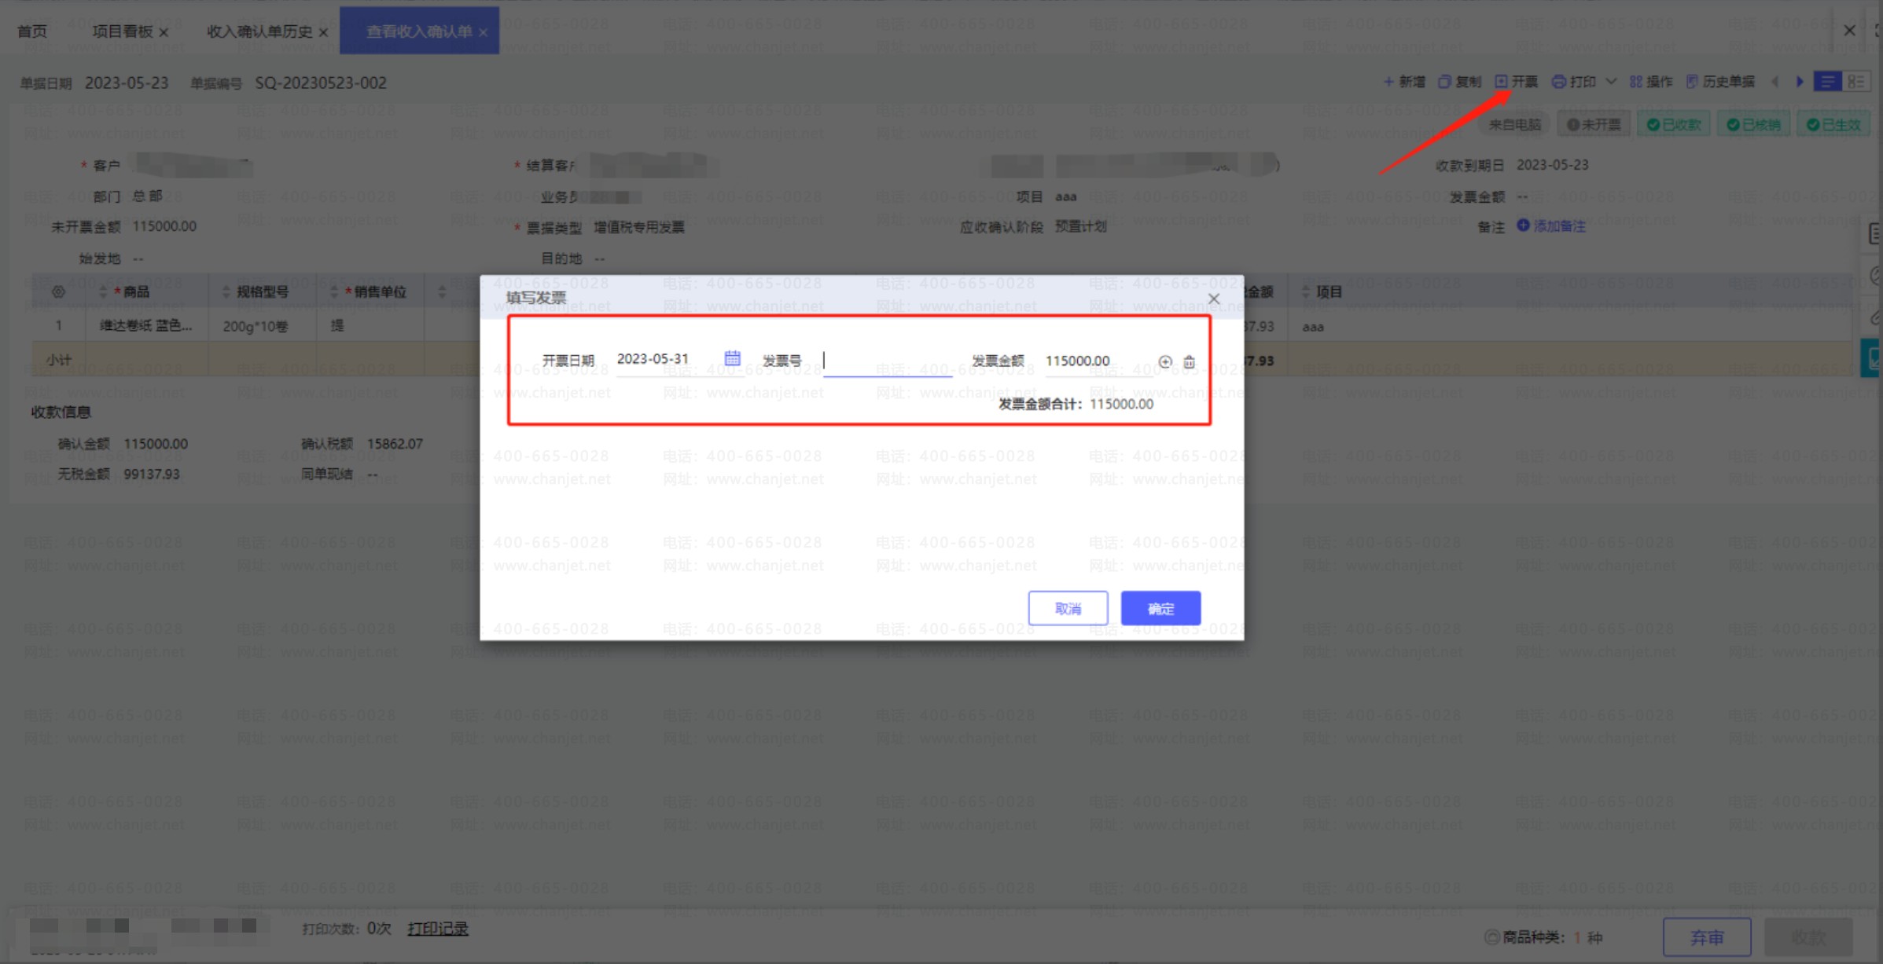Click the table column settings gear icon
This screenshot has width=1883, height=964.
click(x=58, y=292)
